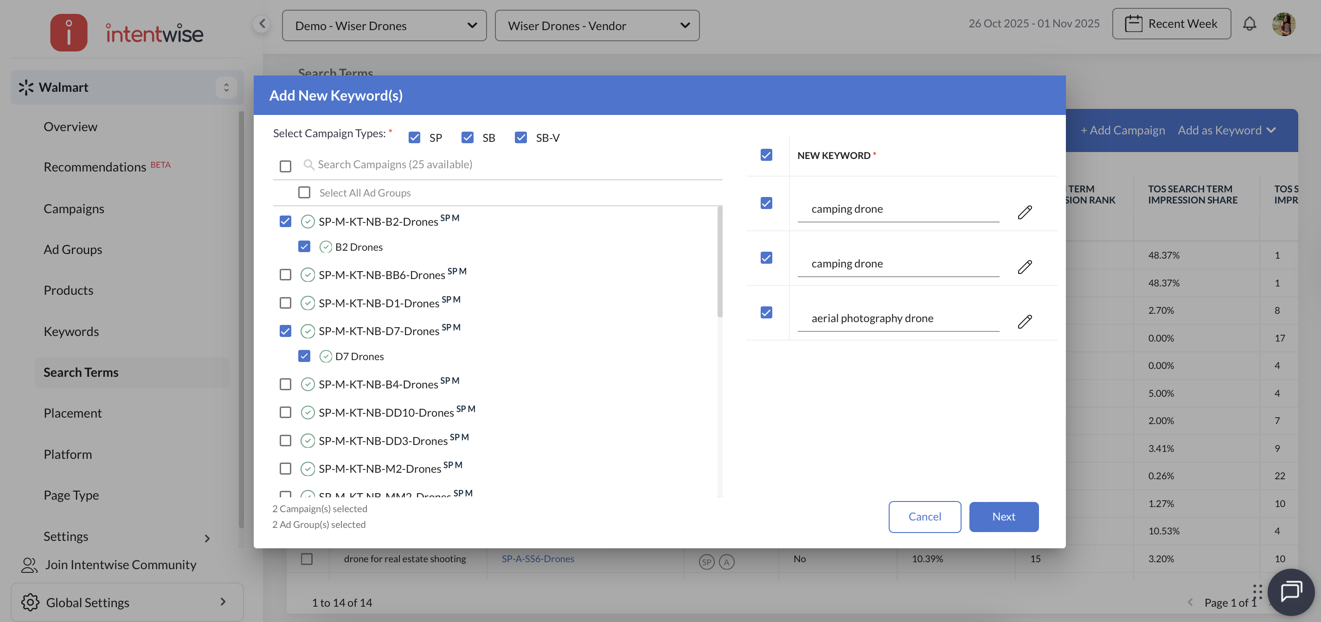Open the Walmart platform selector
Viewport: 1321px width, 622px height.
tap(127, 87)
